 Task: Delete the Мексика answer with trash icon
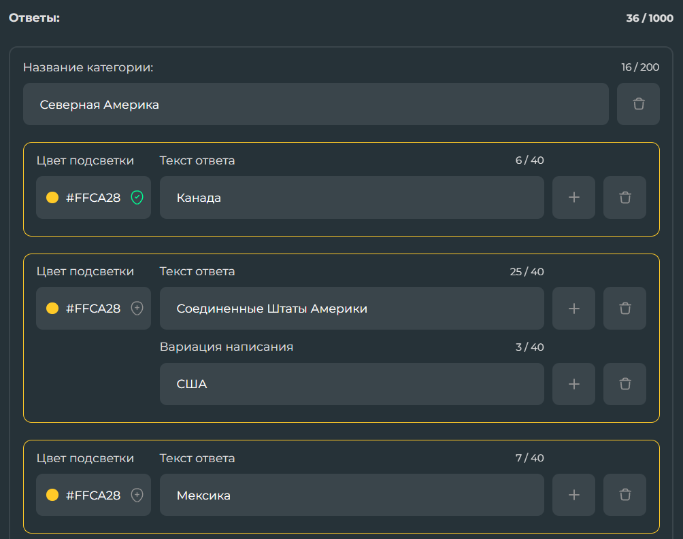[x=624, y=495]
